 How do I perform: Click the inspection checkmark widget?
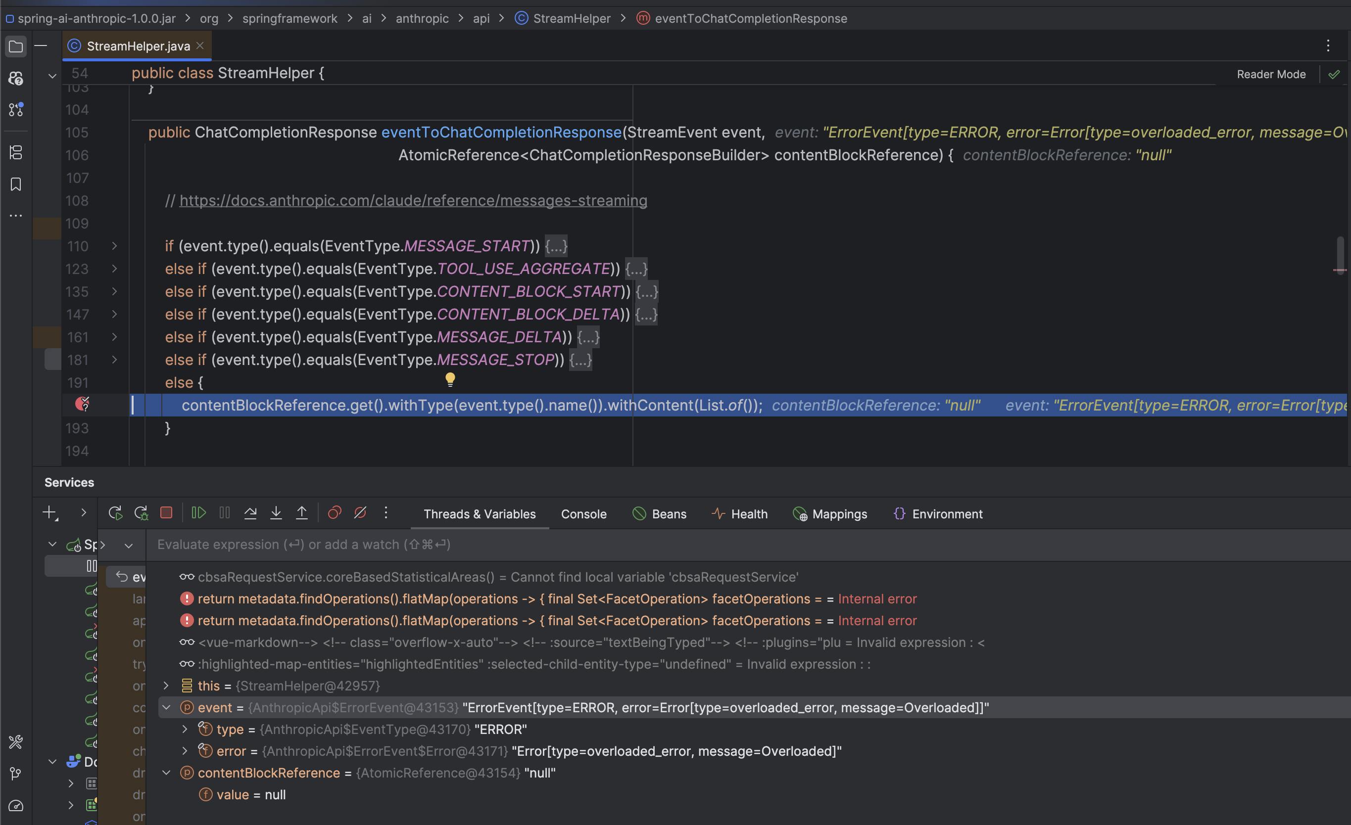(x=1334, y=74)
